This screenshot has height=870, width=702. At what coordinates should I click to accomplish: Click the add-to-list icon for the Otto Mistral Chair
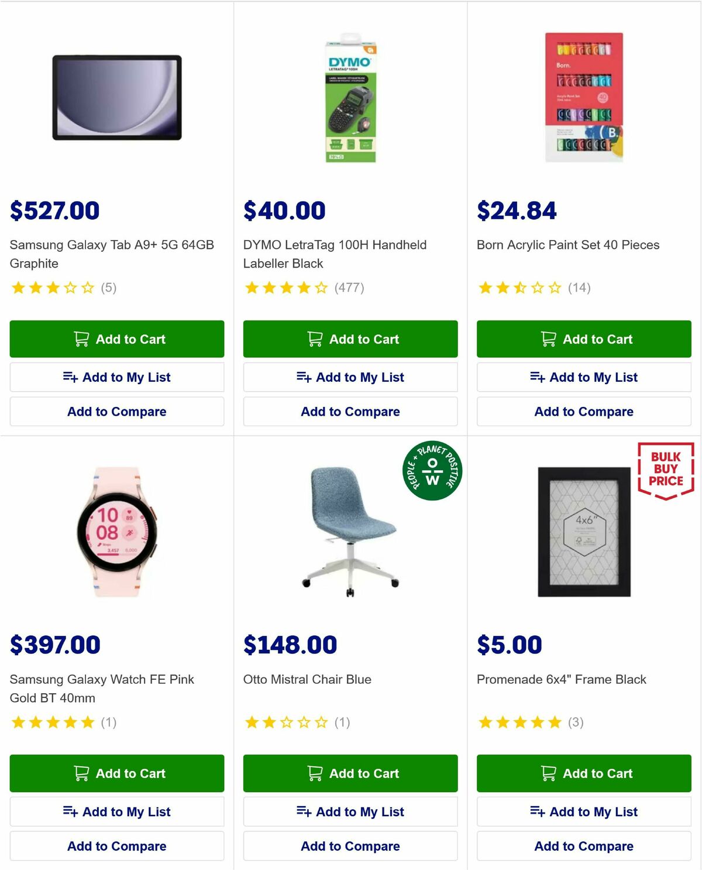click(304, 811)
